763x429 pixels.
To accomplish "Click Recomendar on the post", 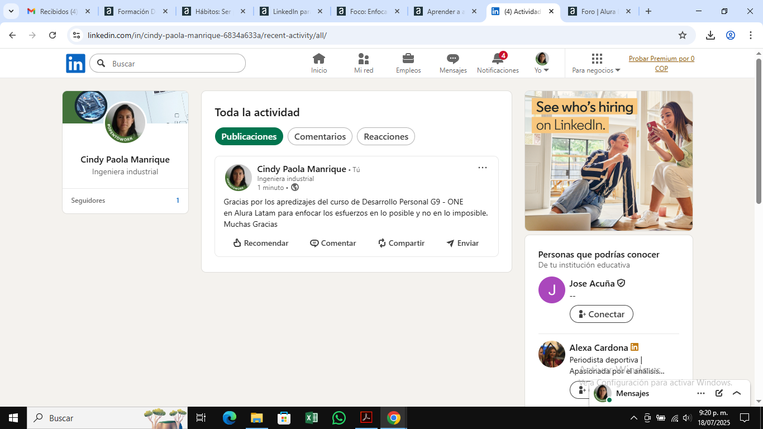I will [x=261, y=243].
